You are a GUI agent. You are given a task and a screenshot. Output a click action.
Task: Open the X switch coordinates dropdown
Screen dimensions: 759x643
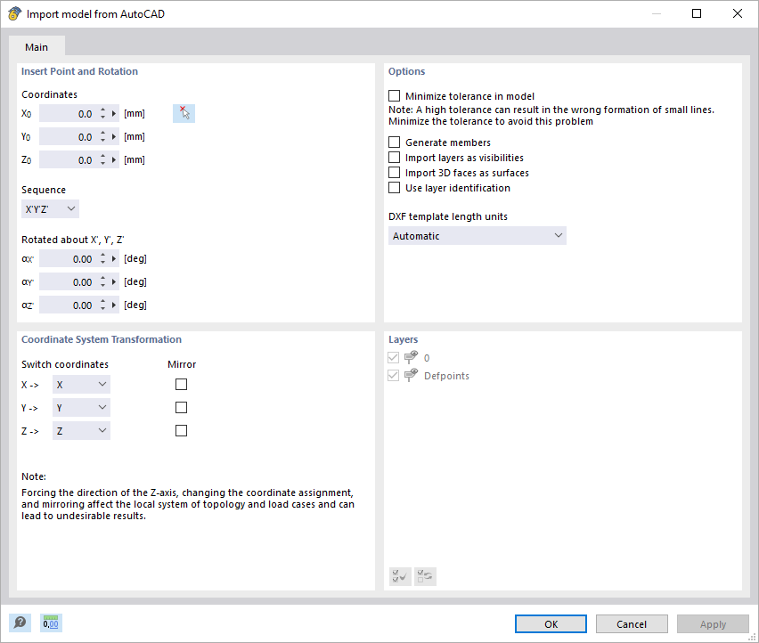(81, 385)
